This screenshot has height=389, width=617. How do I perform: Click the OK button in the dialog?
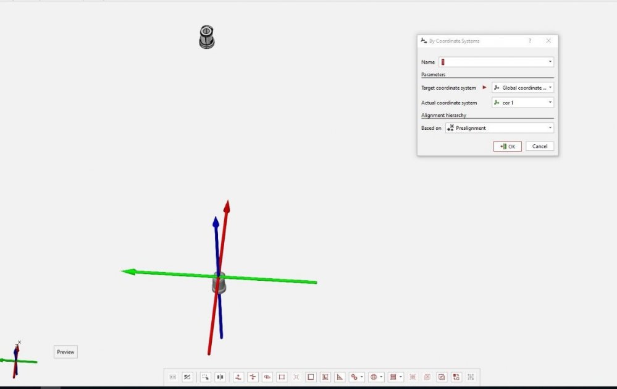(507, 147)
